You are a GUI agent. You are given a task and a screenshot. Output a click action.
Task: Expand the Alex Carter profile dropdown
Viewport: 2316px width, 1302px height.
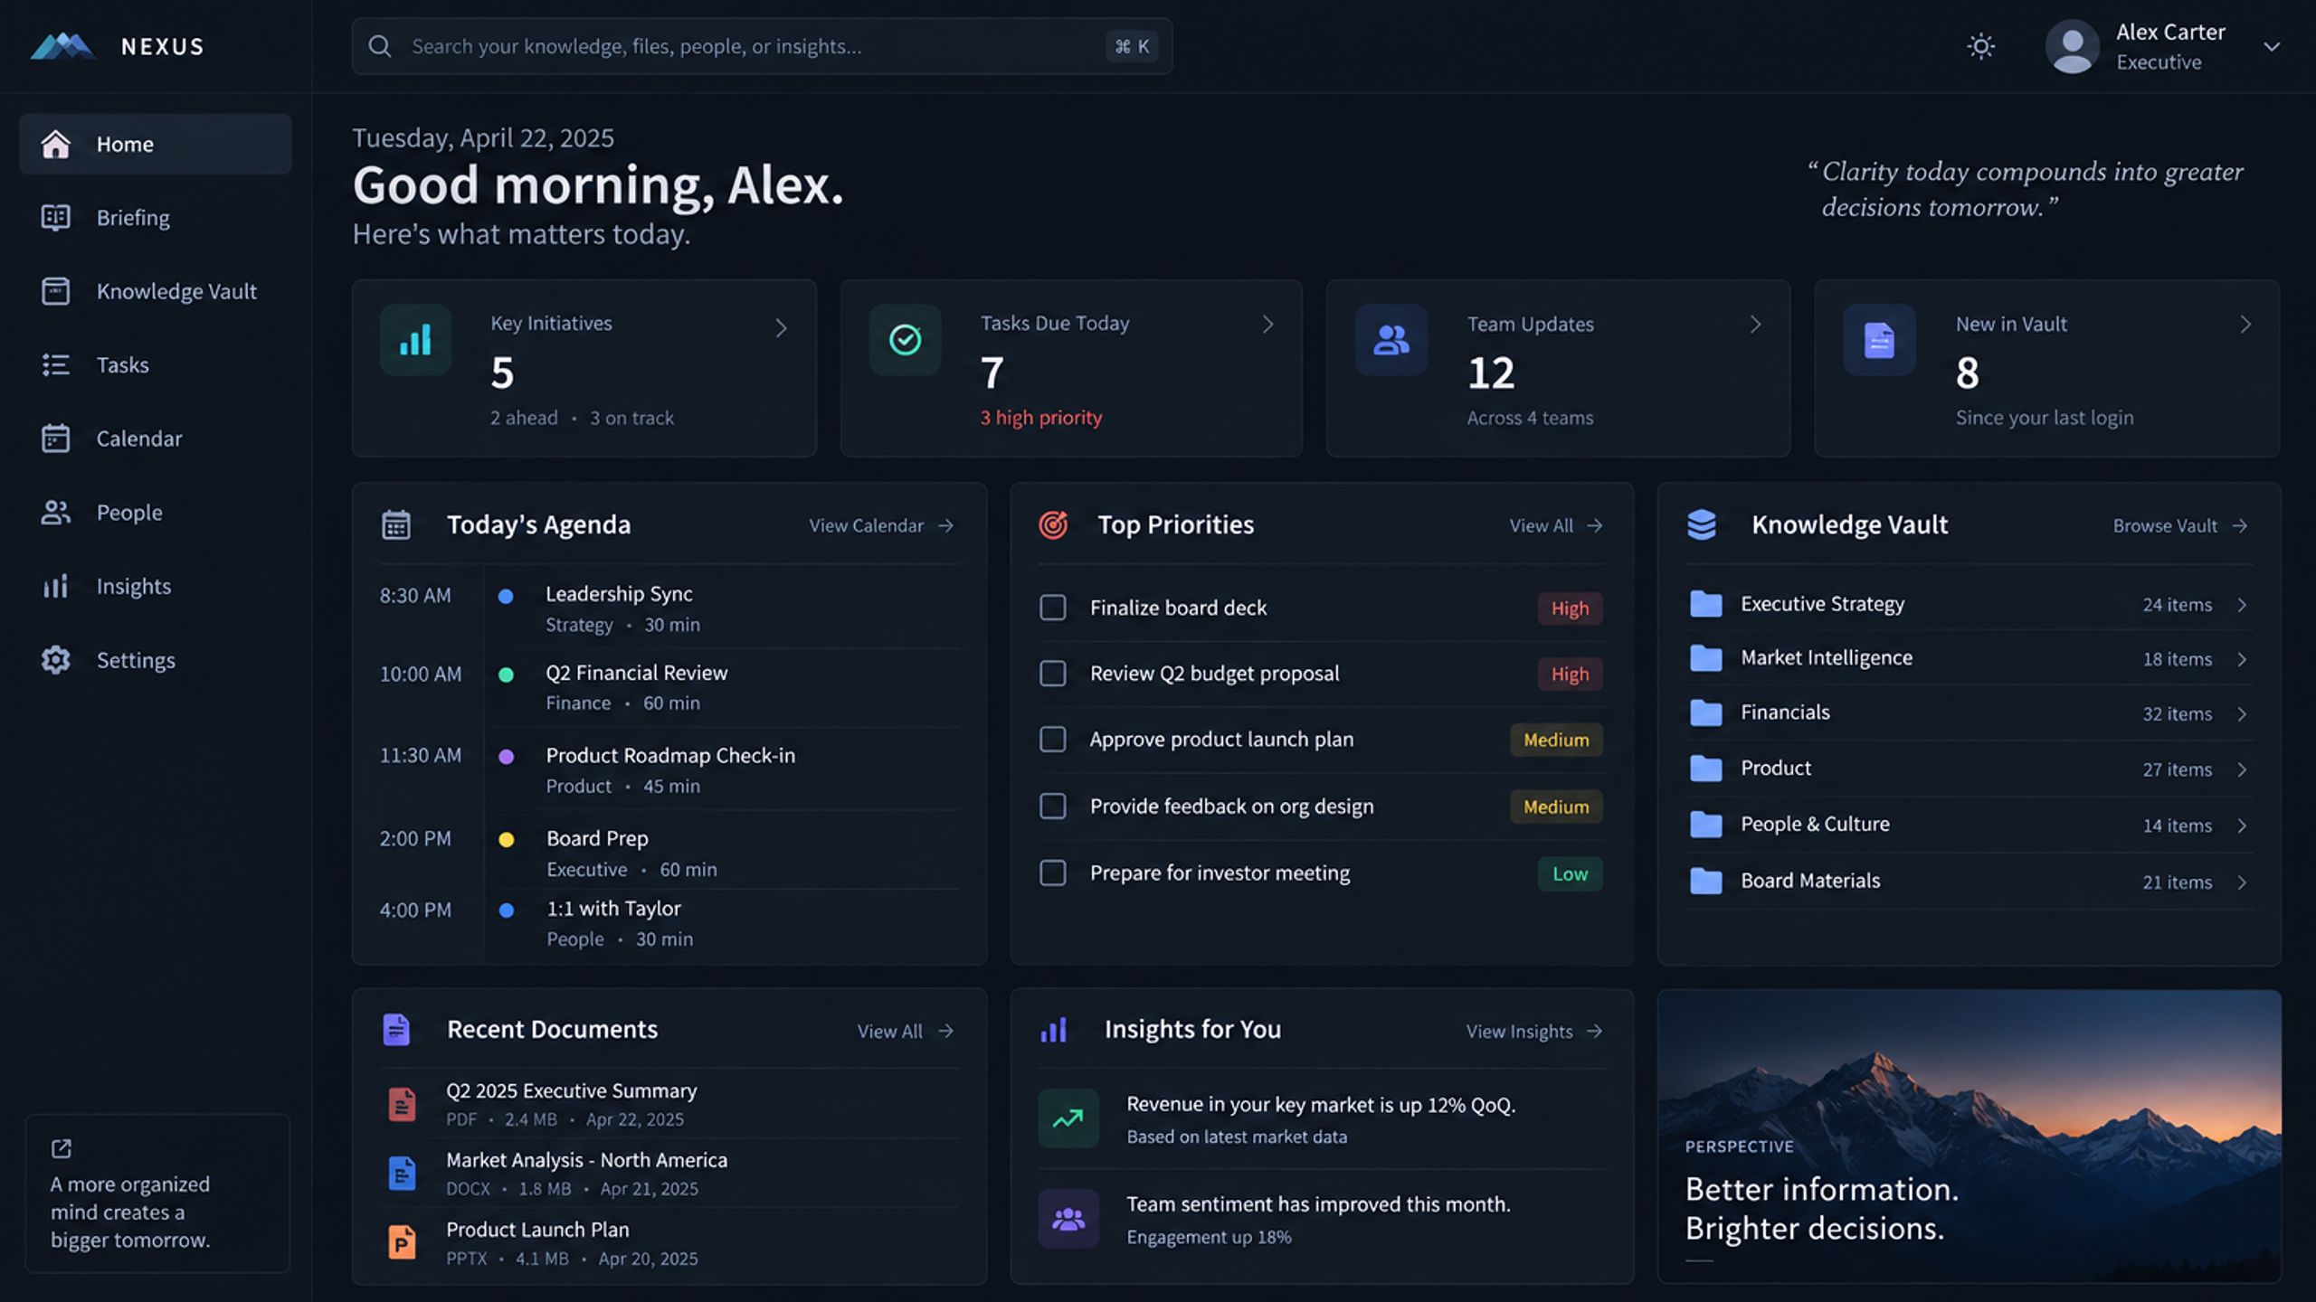pos(2271,46)
